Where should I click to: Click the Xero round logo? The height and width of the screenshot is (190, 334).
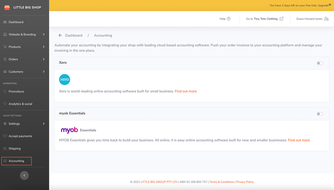point(64,80)
